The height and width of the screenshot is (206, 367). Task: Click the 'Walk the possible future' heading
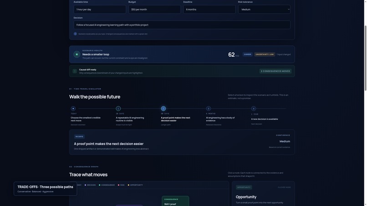(95, 96)
